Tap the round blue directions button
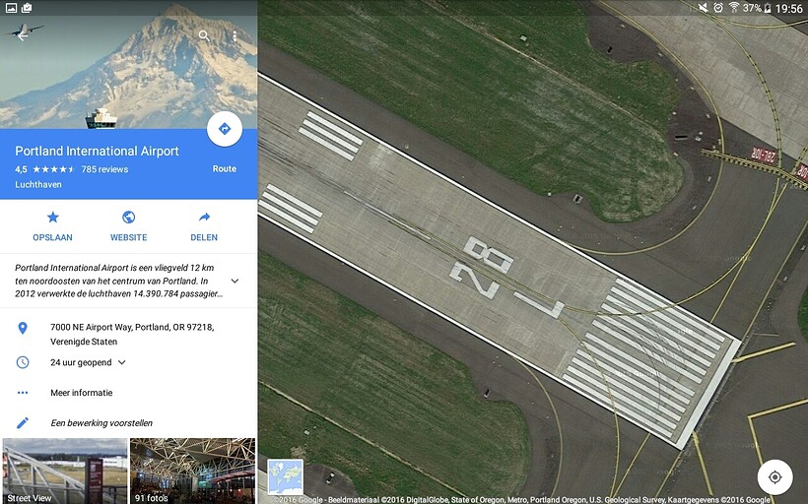 225,129
